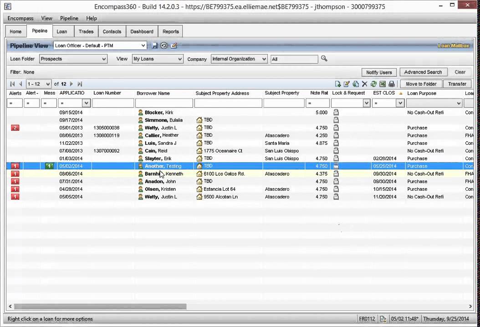This screenshot has height=327, width=480.
Task: Print pipeline using the printer icon
Action: click(x=392, y=84)
